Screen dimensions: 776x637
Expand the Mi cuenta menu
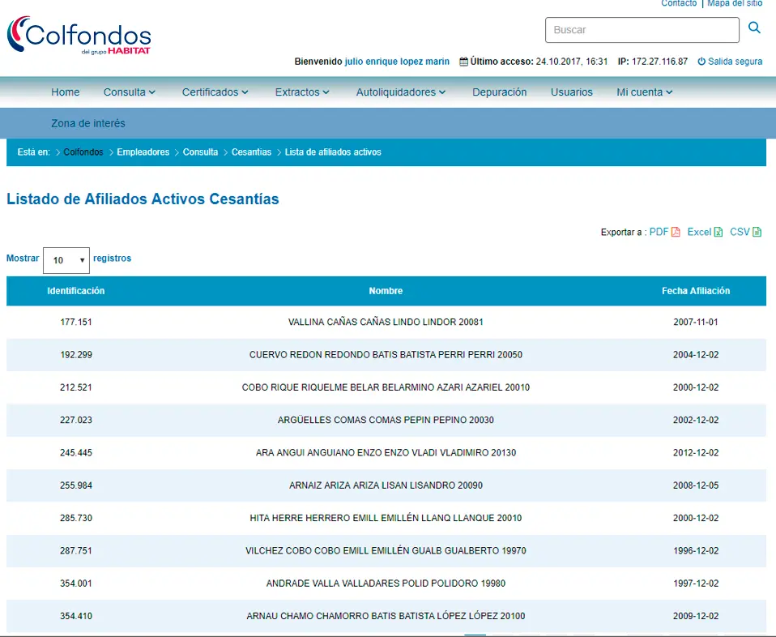(x=645, y=92)
